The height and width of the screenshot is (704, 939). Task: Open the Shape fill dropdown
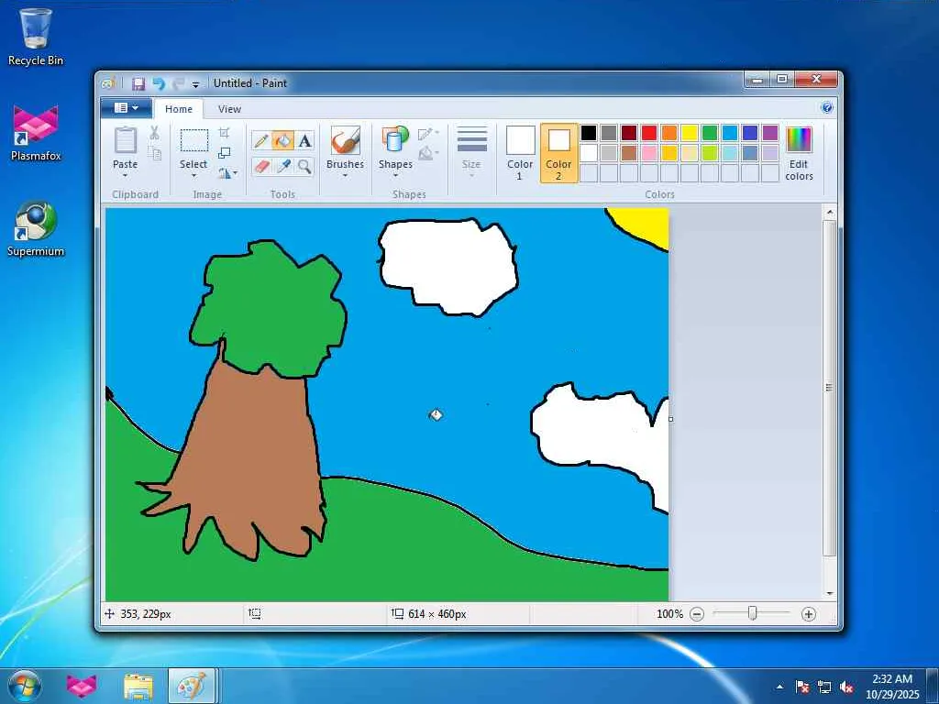coord(428,154)
